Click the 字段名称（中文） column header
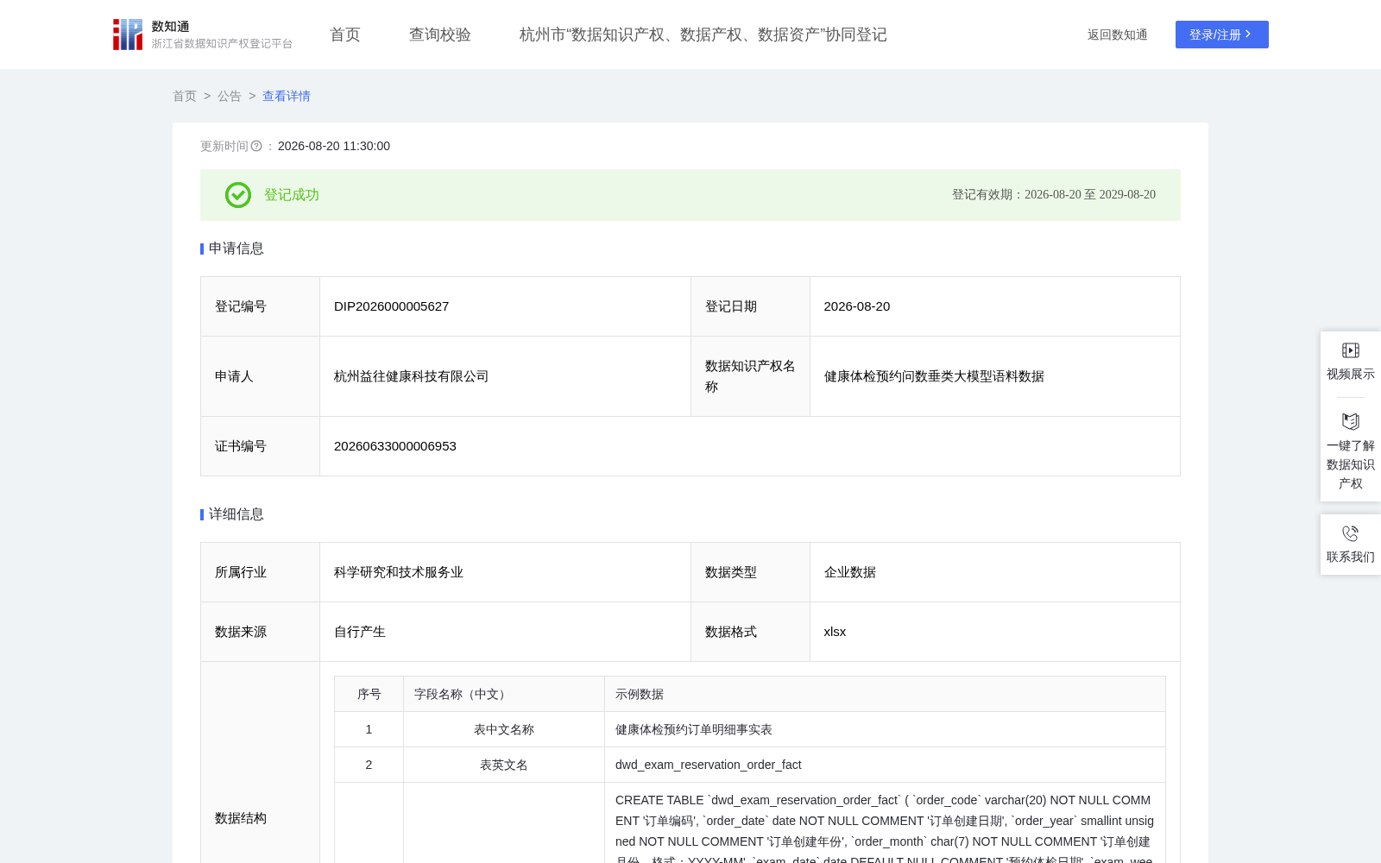This screenshot has width=1381, height=863. pos(504,694)
